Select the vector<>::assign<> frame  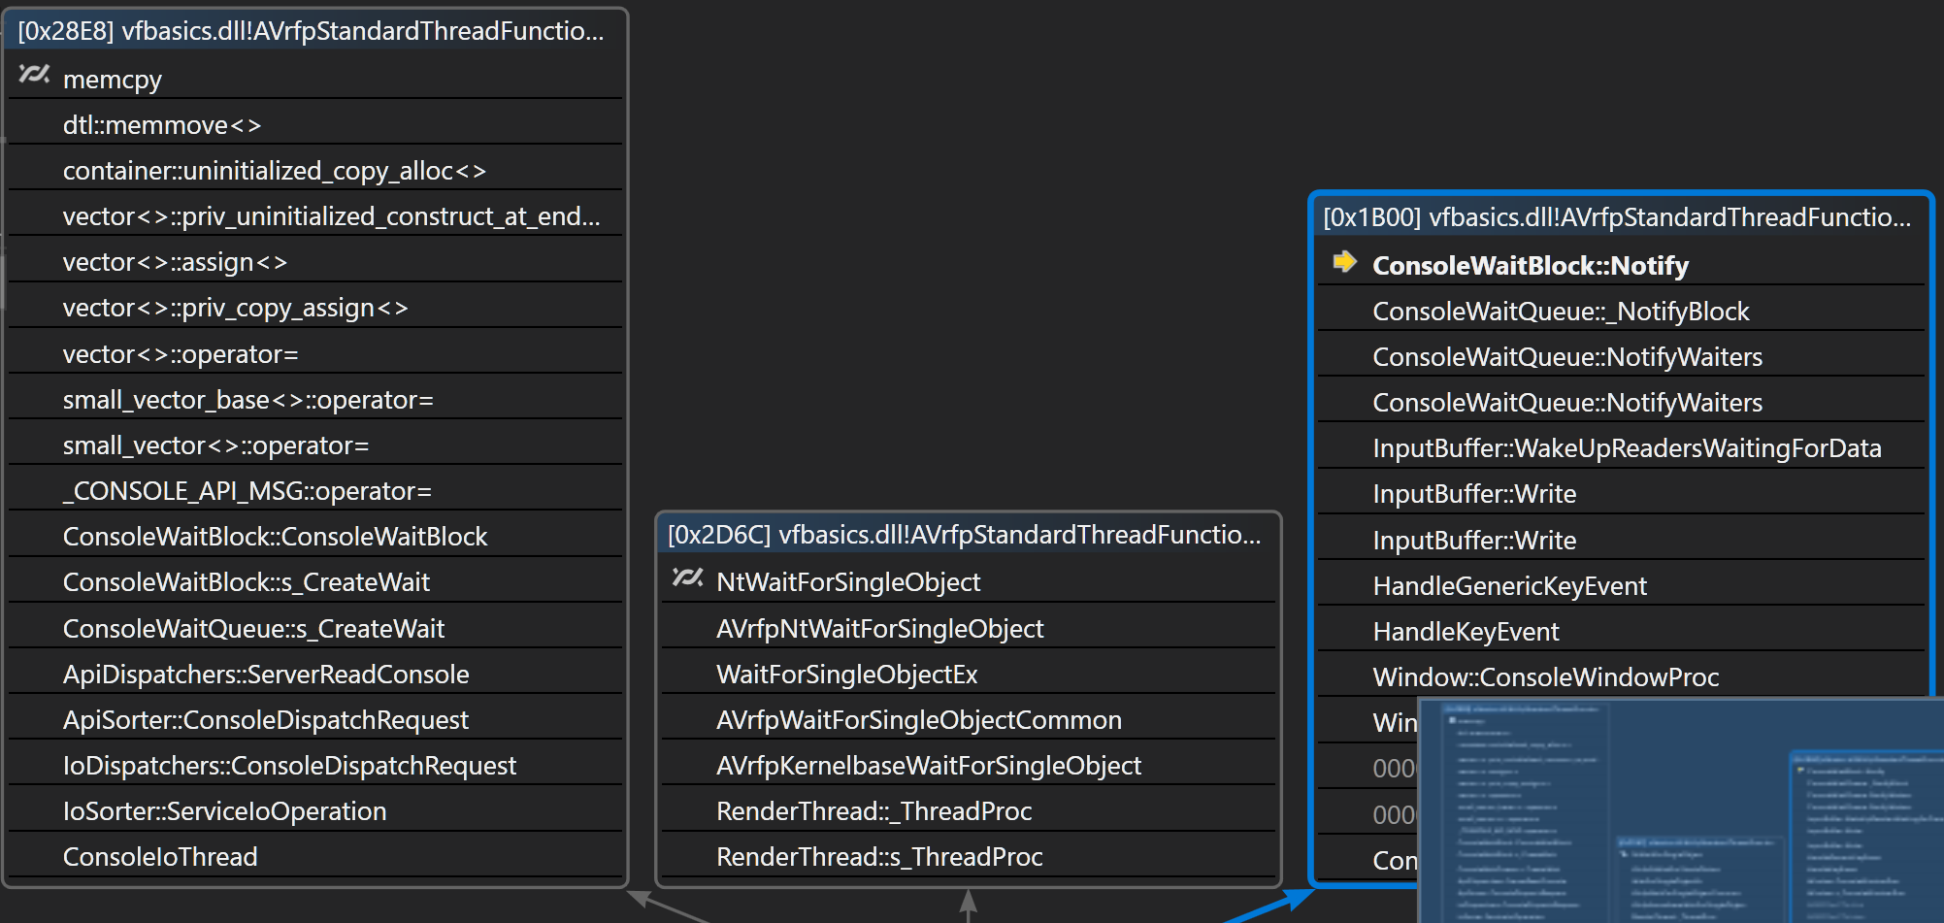point(315,262)
